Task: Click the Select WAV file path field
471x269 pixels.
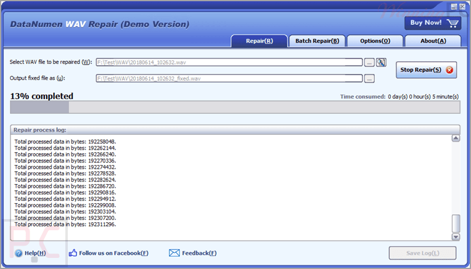Action: pos(229,62)
